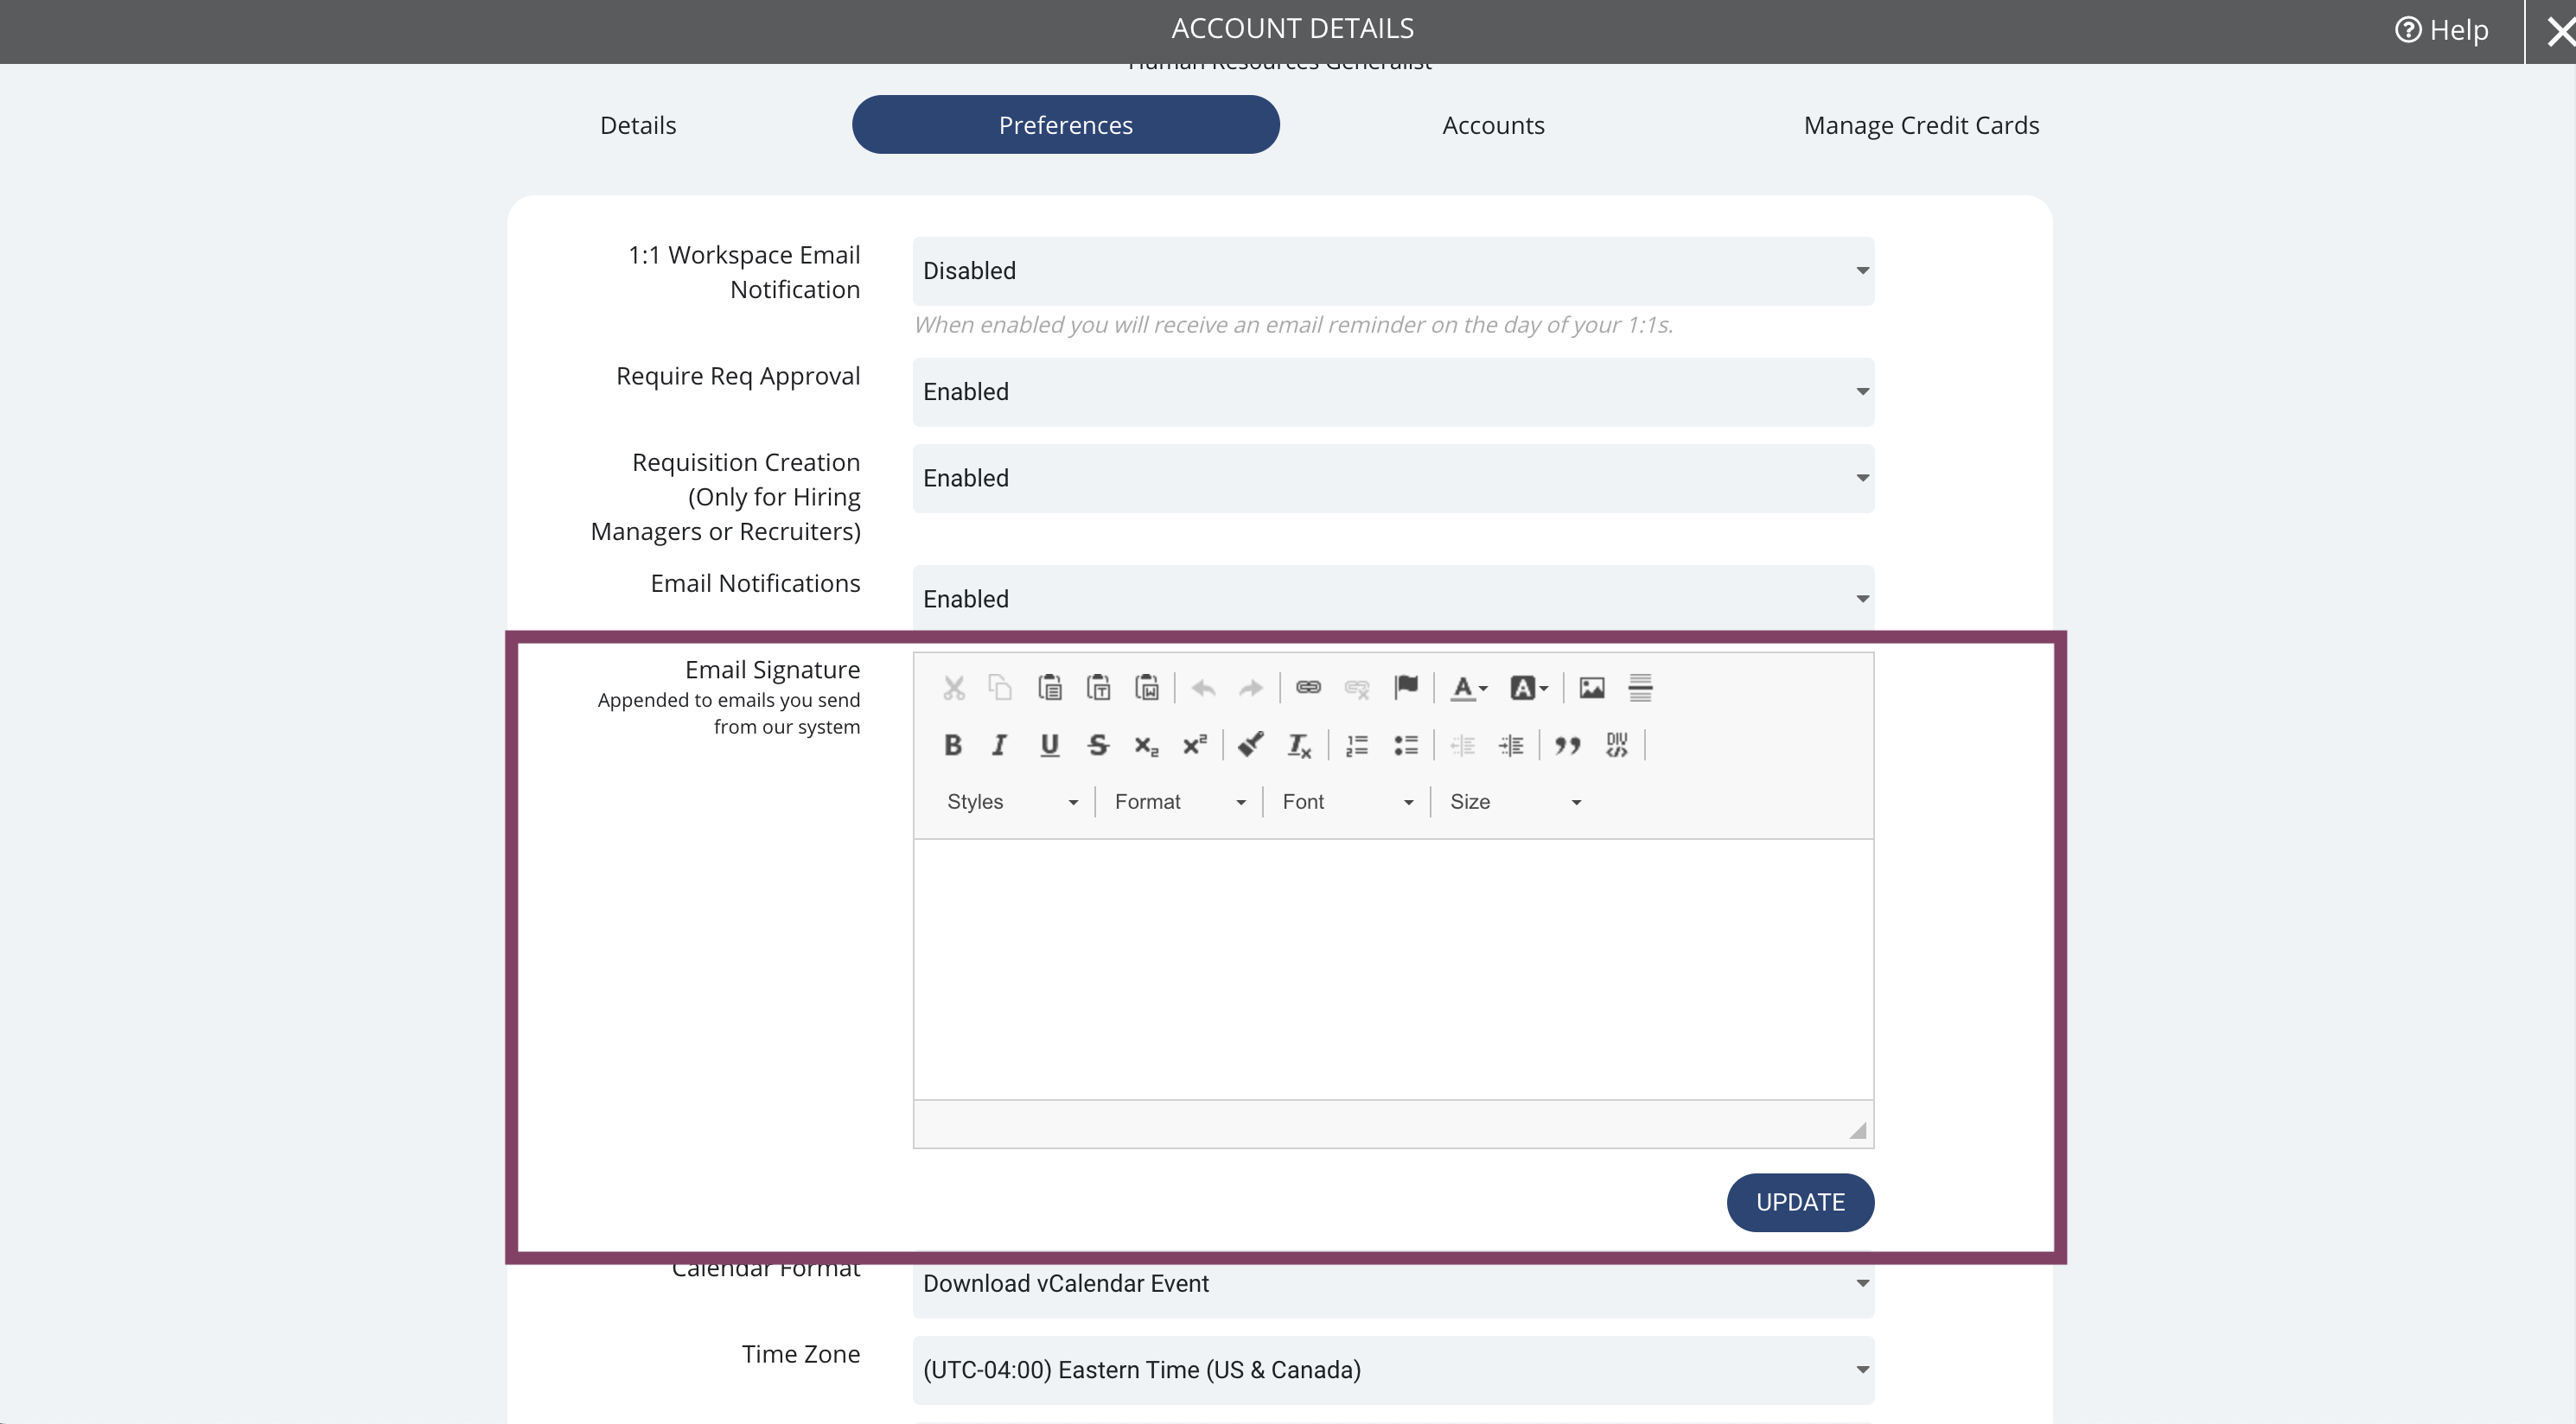This screenshot has height=1424, width=2576.
Task: Click the Create Div Container icon
Action: pyautogui.click(x=1617, y=745)
